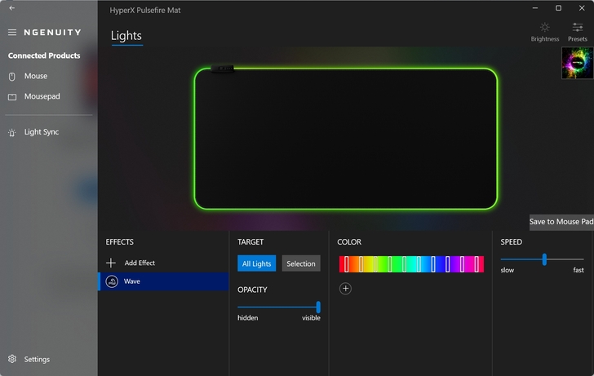Click the speed slider handle
Screen dimensions: 594x376
[x=544, y=259]
